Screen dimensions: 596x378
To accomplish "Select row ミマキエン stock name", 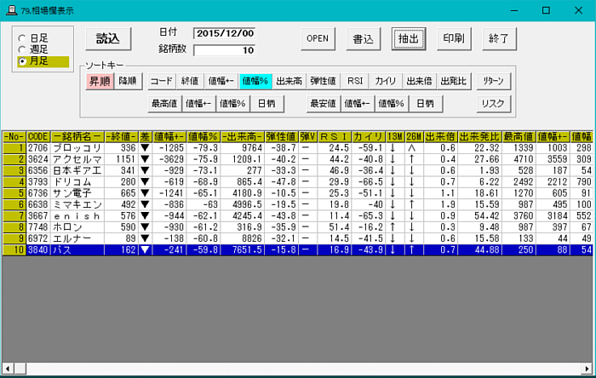I will 77,205.
